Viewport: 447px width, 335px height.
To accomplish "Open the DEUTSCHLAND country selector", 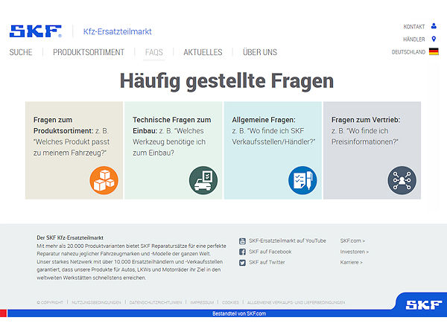I will click(x=408, y=52).
